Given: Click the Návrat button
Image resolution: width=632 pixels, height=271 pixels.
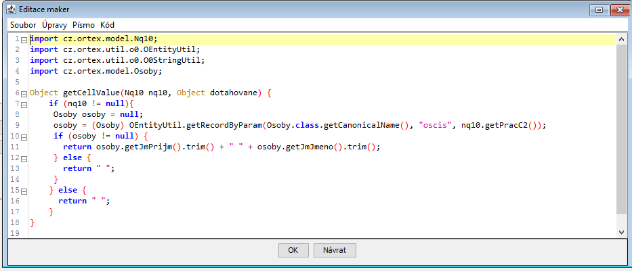Looking at the screenshot, I should pos(335,250).
